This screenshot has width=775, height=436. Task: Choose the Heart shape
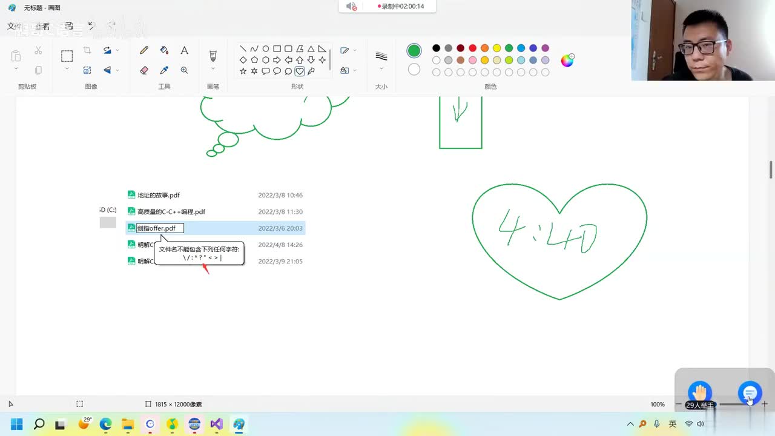(299, 71)
